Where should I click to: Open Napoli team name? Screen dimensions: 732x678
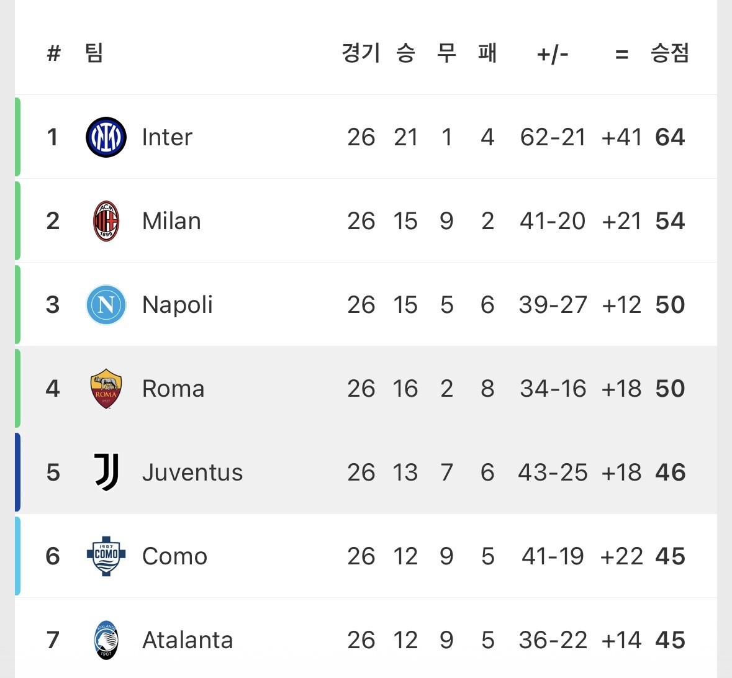pos(178,305)
